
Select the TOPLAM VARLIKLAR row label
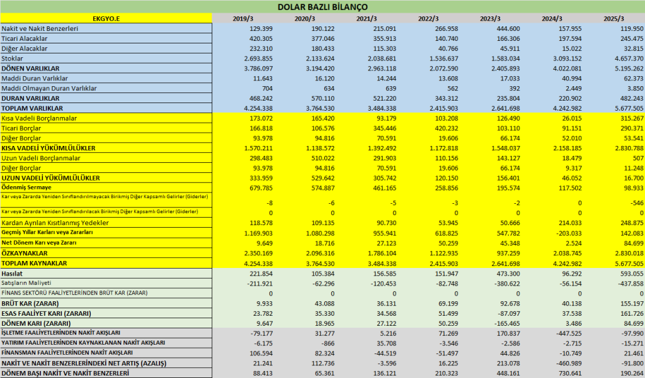click(32, 108)
